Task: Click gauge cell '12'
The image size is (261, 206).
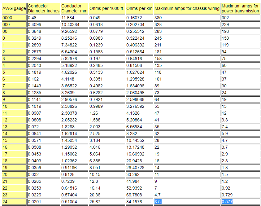Action: click(x=14, y=120)
